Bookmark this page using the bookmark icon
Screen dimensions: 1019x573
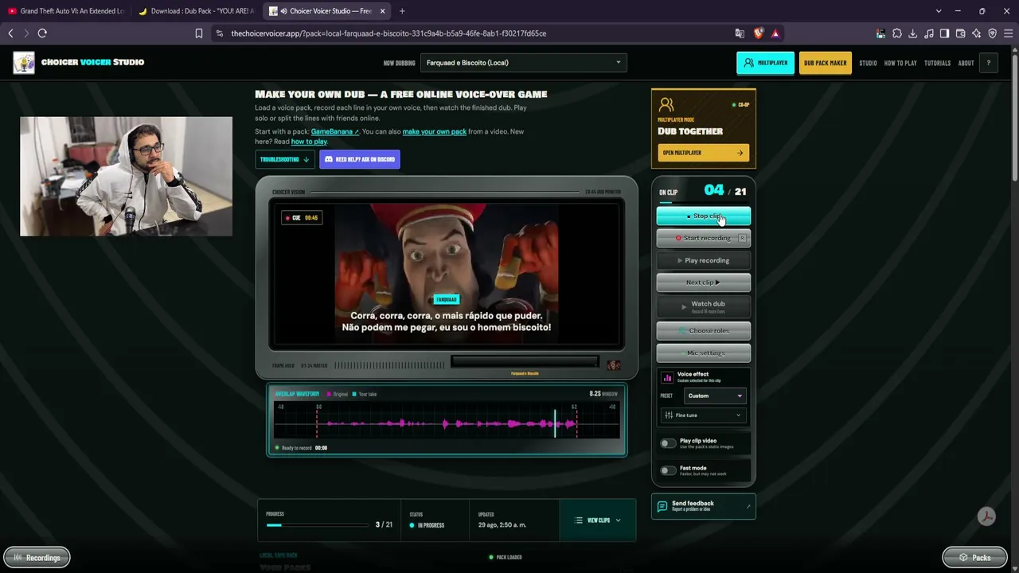point(199,33)
